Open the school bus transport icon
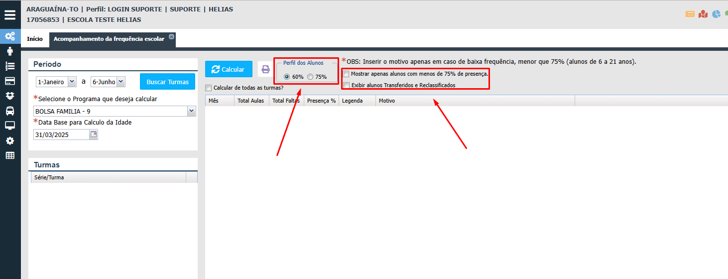This screenshot has width=728, height=279. pos(10,111)
